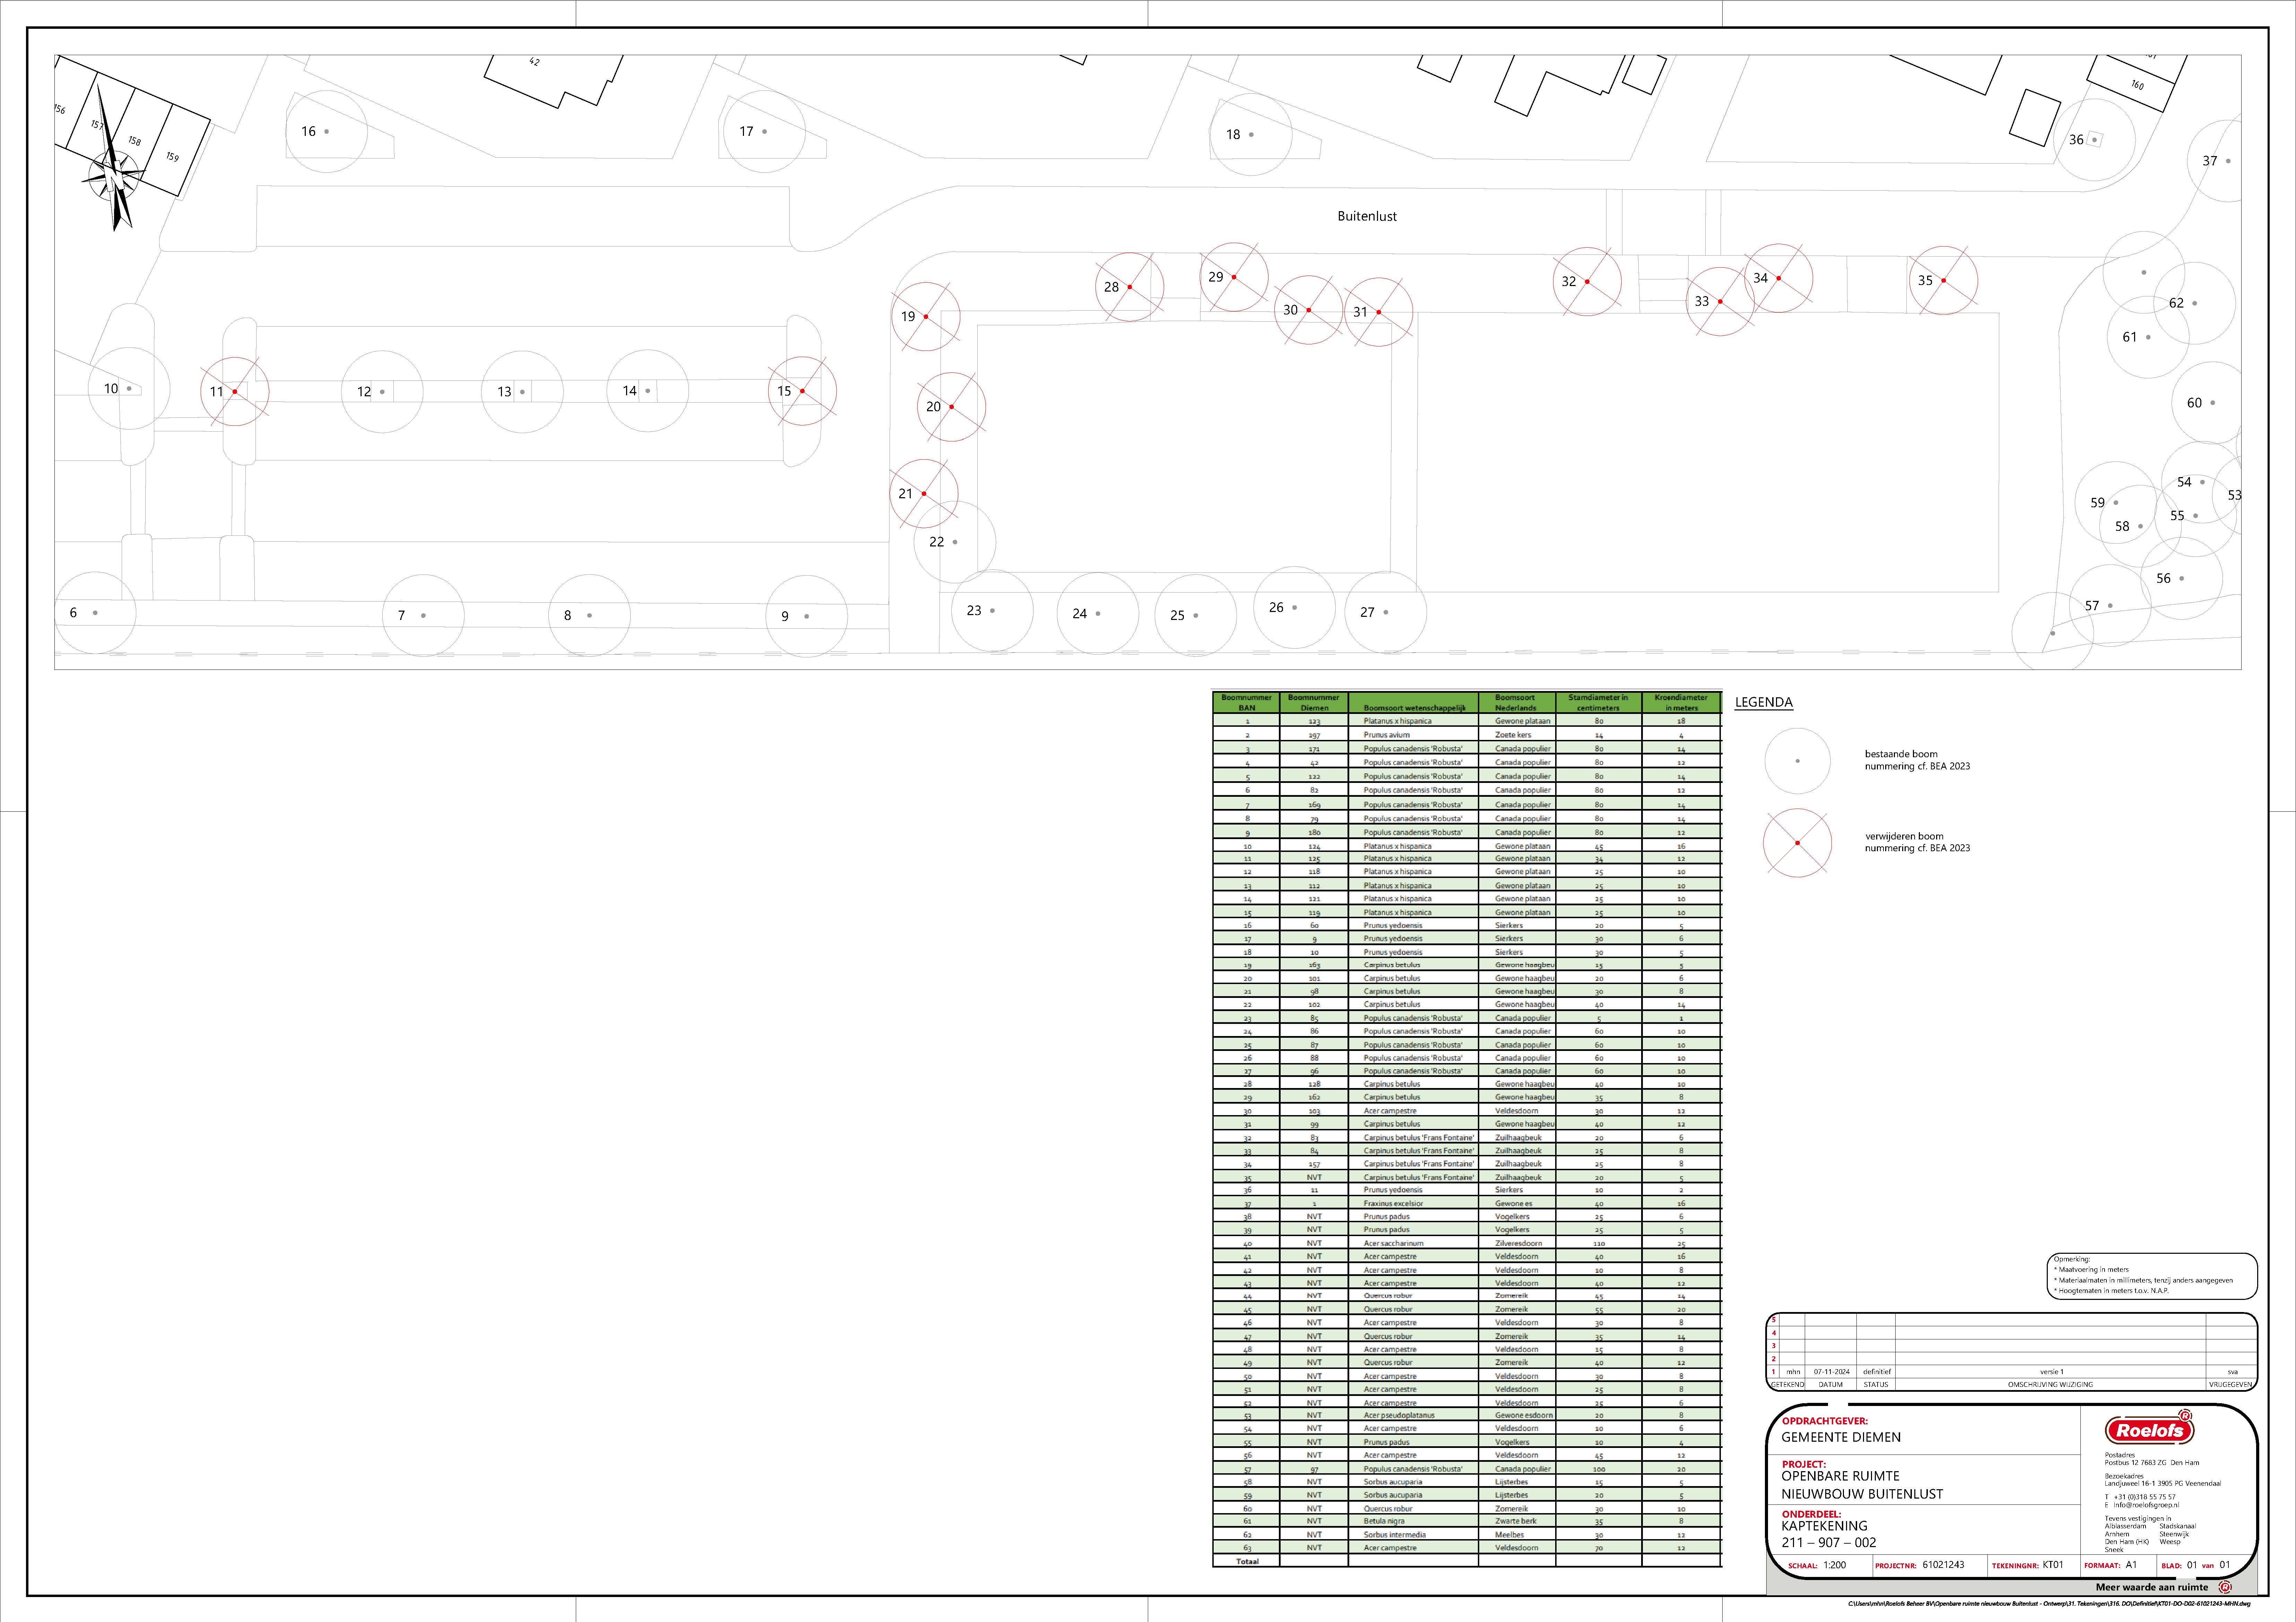Screen dimensions: 2296x1622
Task: Click existing tree circle 9
Action: coord(807,617)
